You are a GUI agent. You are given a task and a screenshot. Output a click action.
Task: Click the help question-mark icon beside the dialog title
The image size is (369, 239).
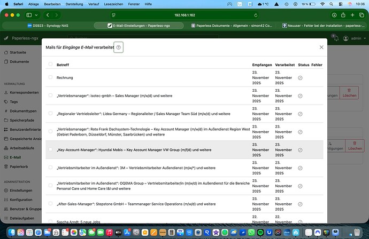click(118, 47)
